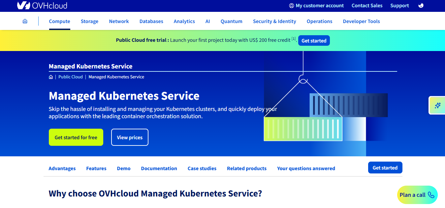
Task: Open the home icon in navigation bar
Action: point(25,21)
